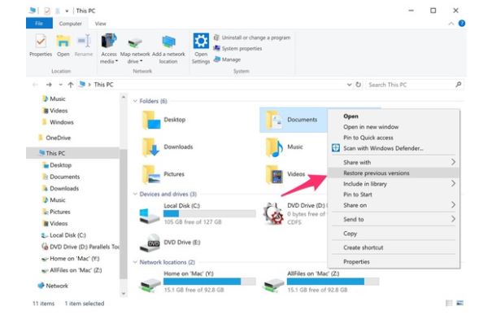Image resolution: width=492 pixels, height=324 pixels.
Task: Click System properties in ribbon
Action: click(x=237, y=48)
